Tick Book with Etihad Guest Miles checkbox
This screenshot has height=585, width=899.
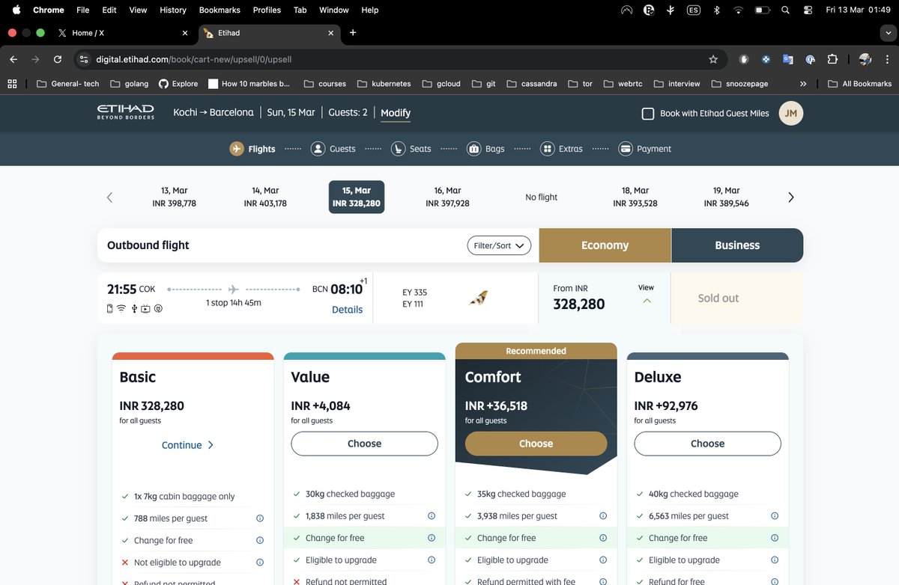[648, 114]
